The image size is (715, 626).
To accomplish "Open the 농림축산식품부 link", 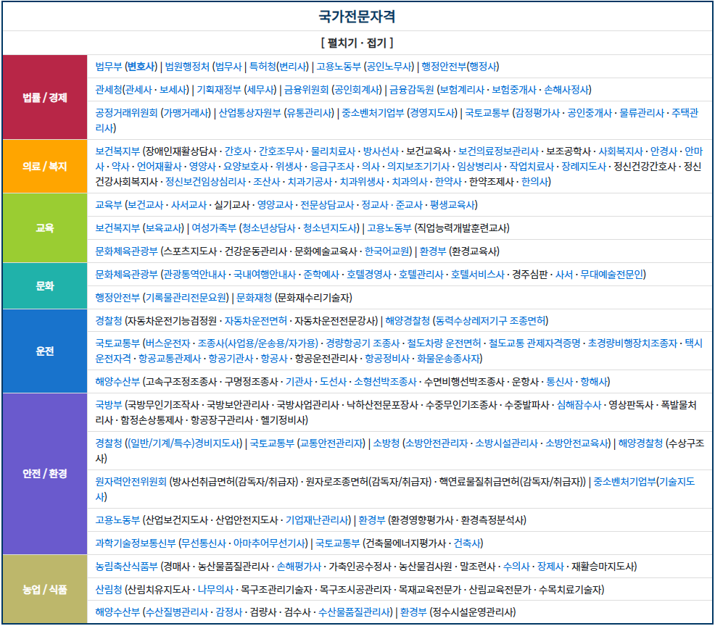I will (x=126, y=567).
